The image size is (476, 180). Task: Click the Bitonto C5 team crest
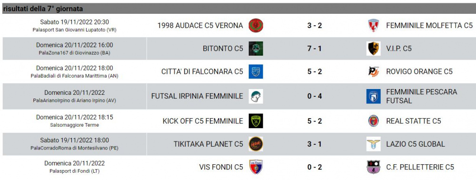click(x=256, y=49)
